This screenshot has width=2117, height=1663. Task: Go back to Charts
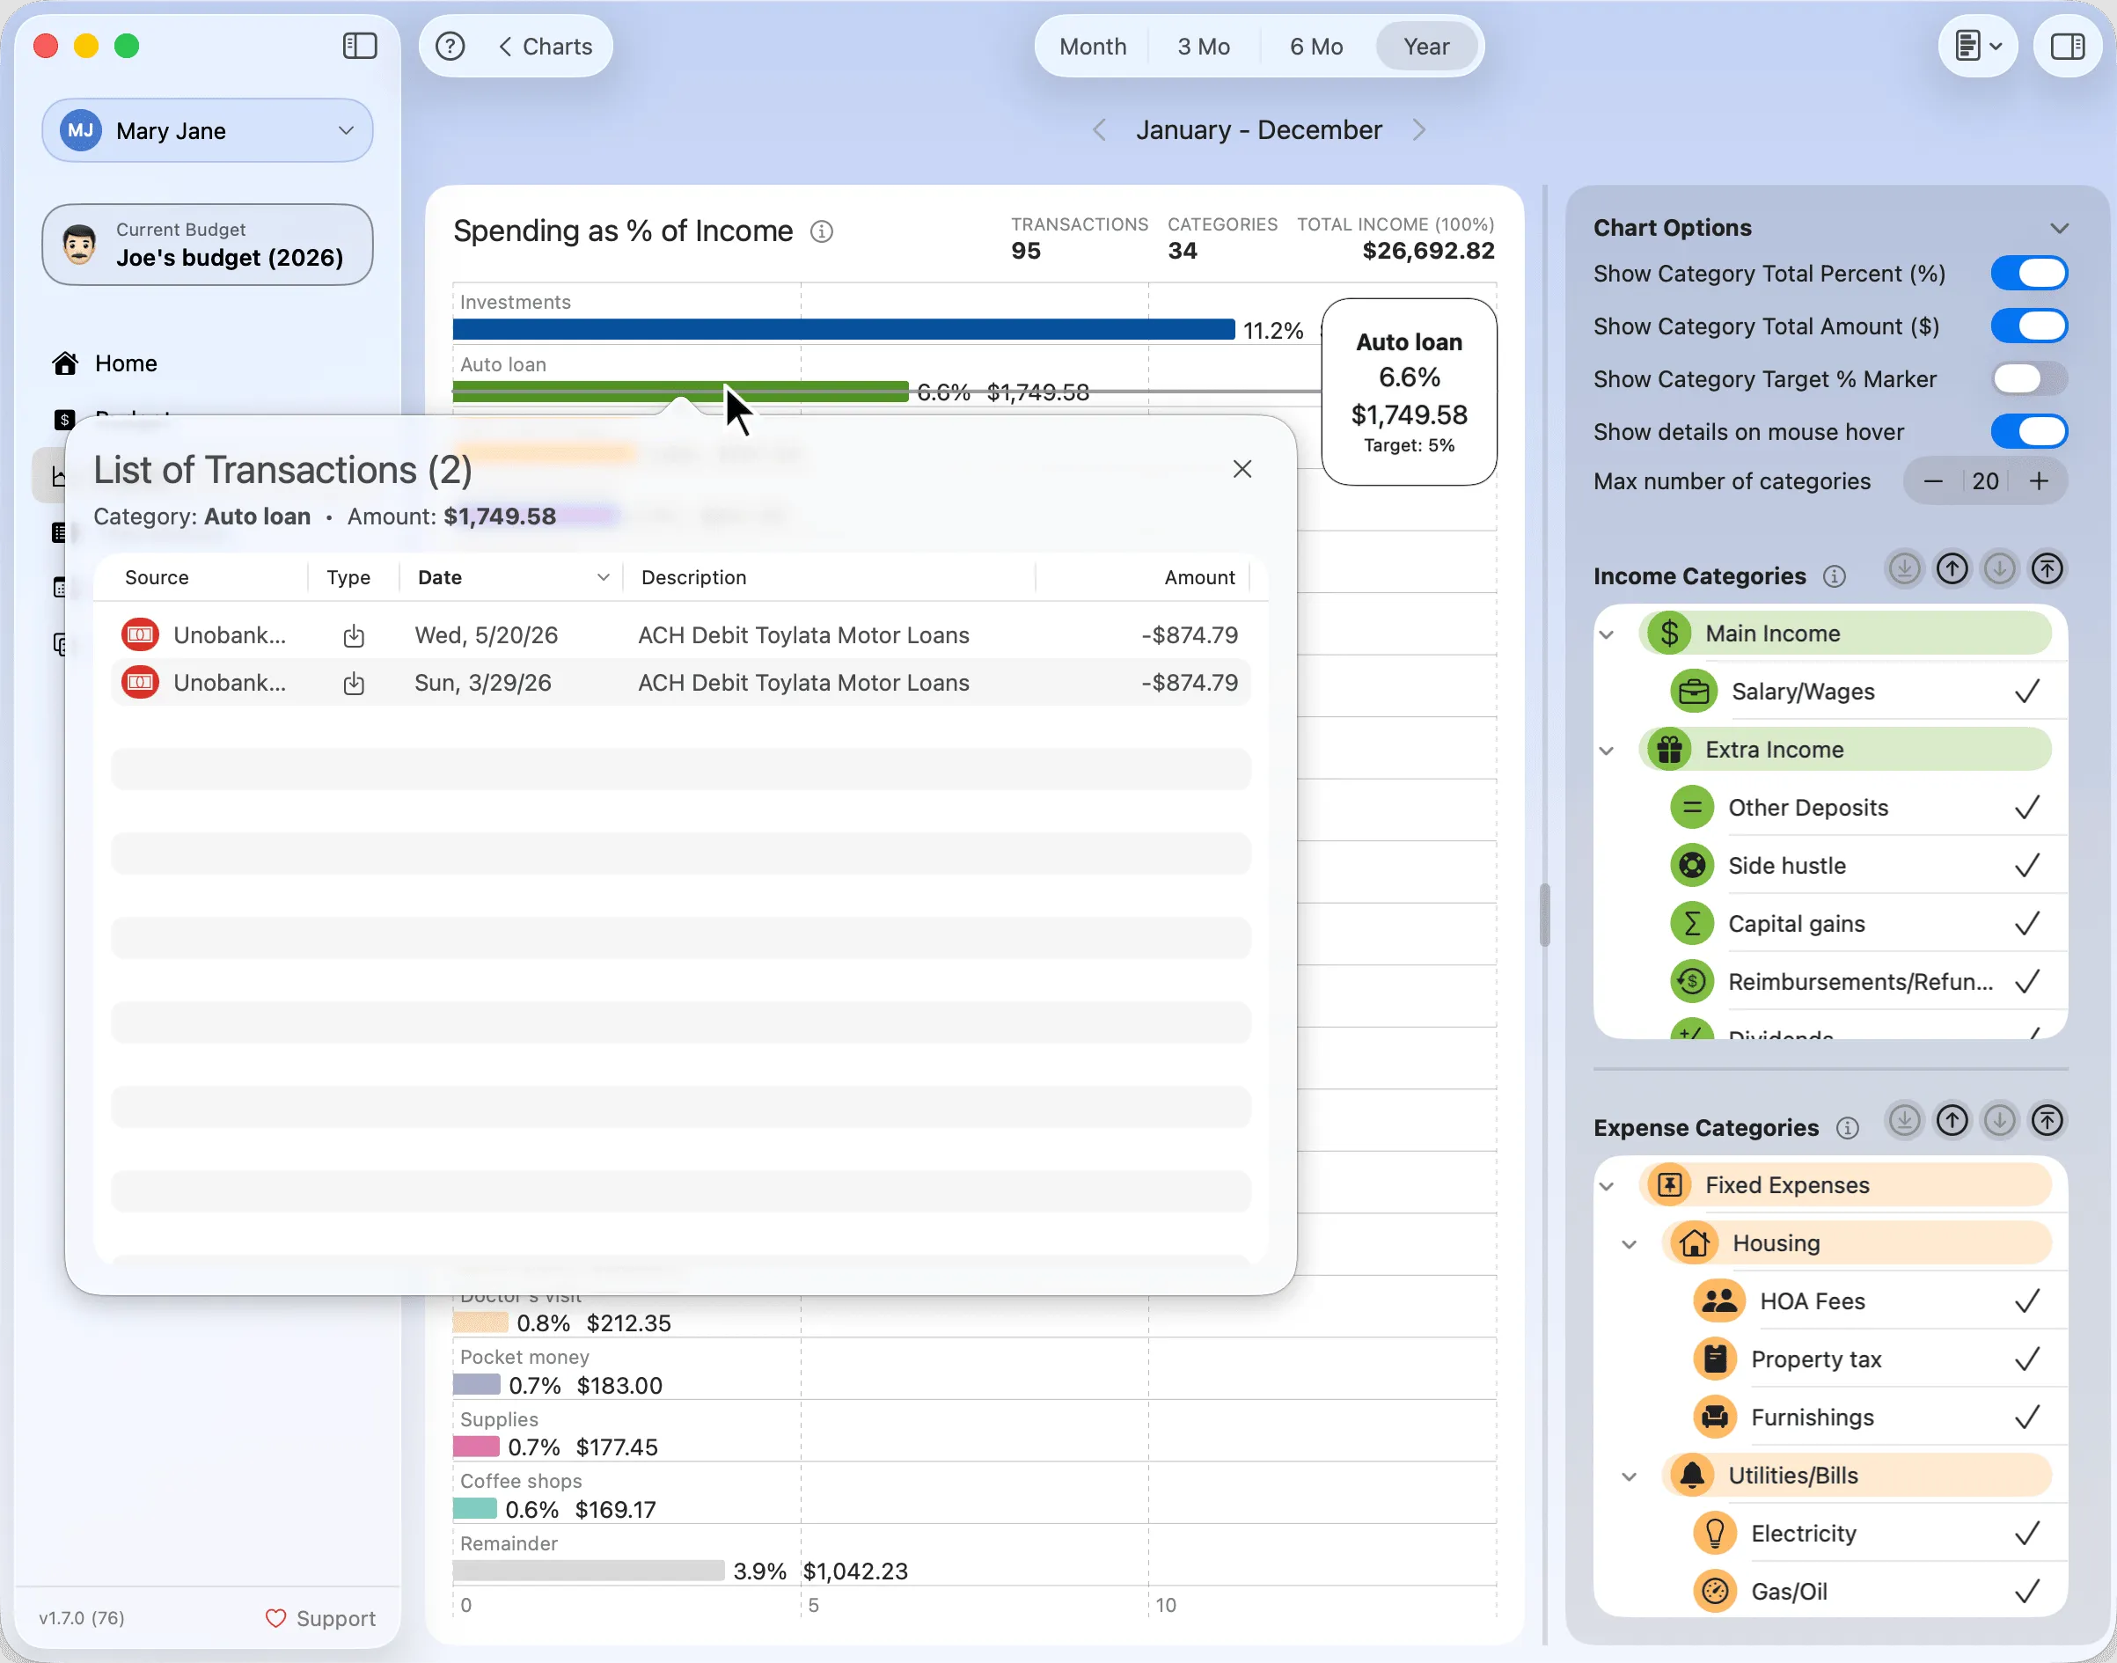click(546, 46)
